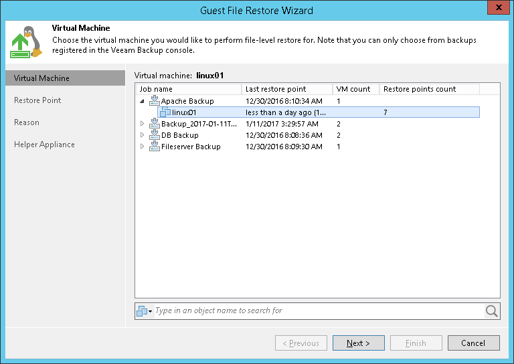Viewport: 514px width, 364px height.
Task: Click the Linux penguin restore wizard icon
Action: pyautogui.click(x=27, y=42)
